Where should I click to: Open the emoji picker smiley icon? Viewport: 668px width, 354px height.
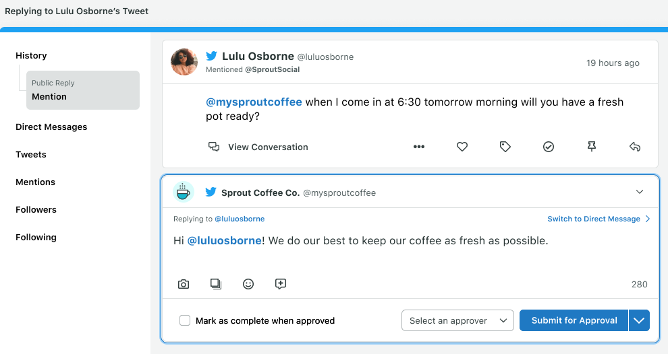tap(248, 284)
